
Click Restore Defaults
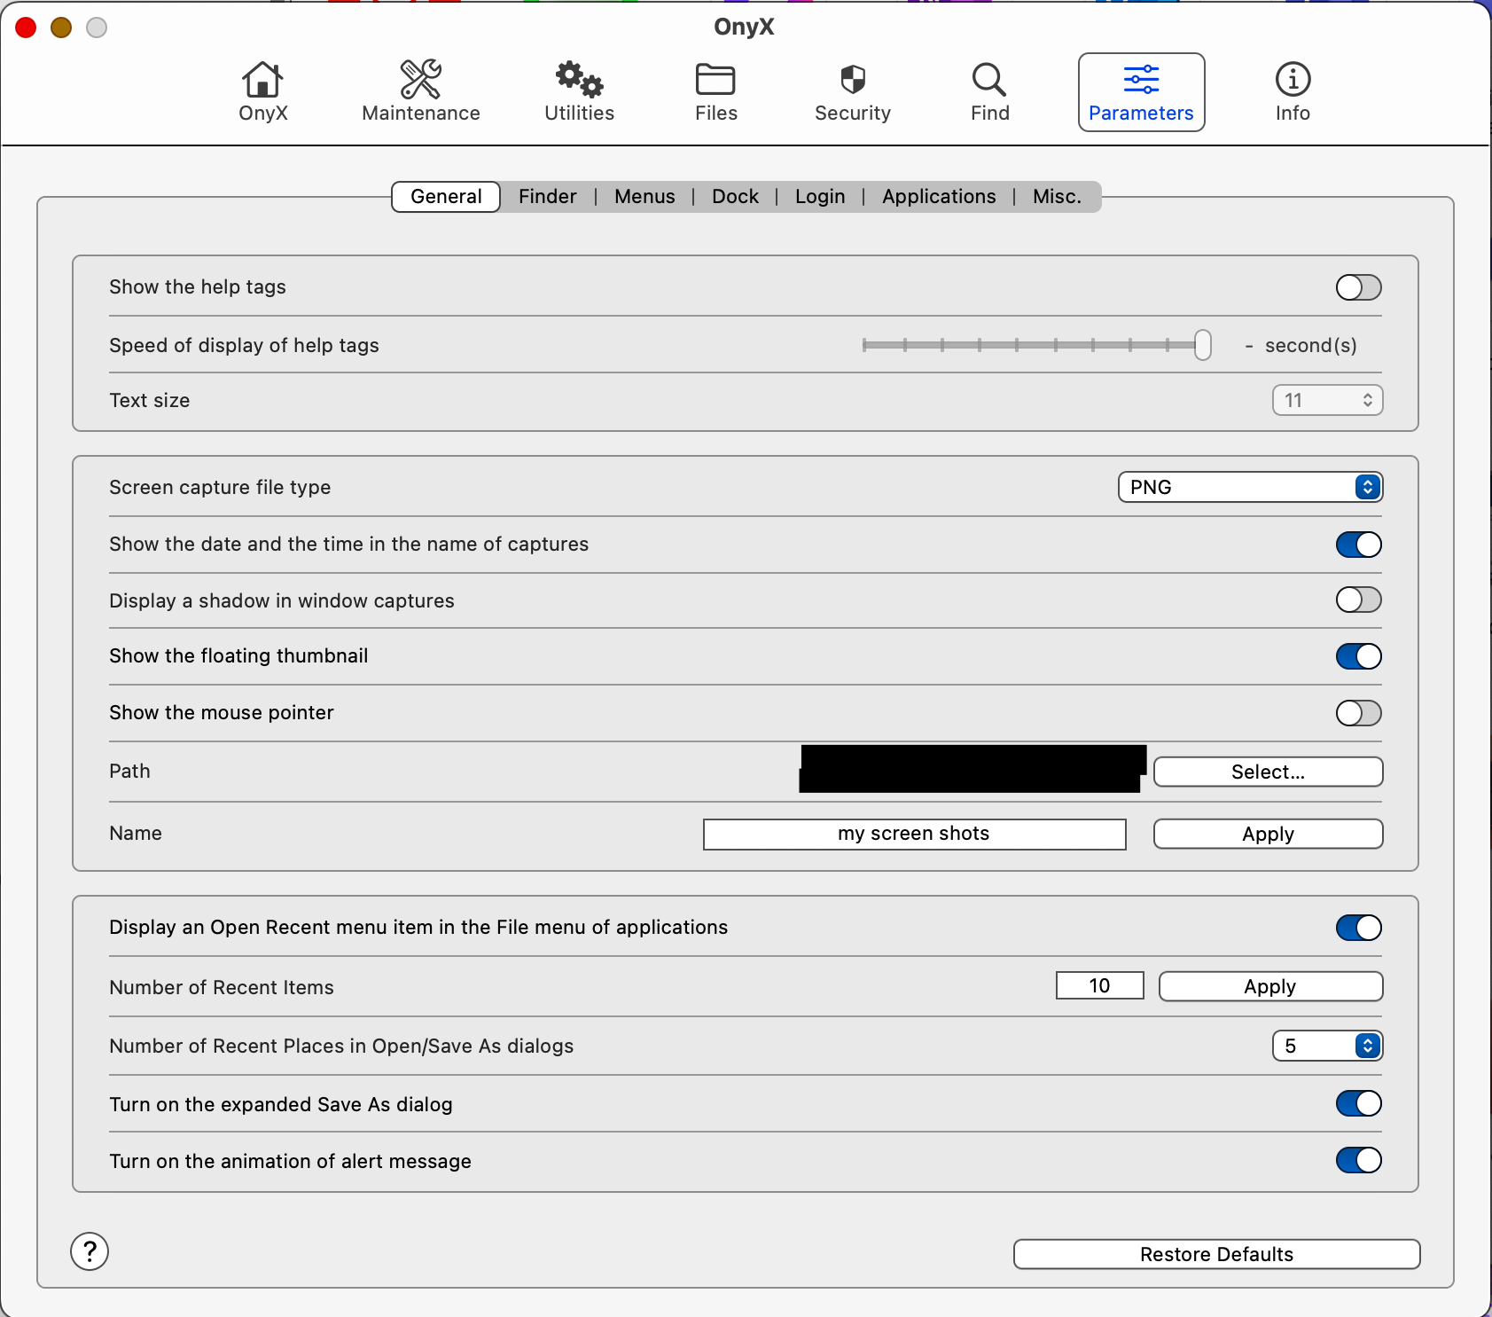(1216, 1254)
